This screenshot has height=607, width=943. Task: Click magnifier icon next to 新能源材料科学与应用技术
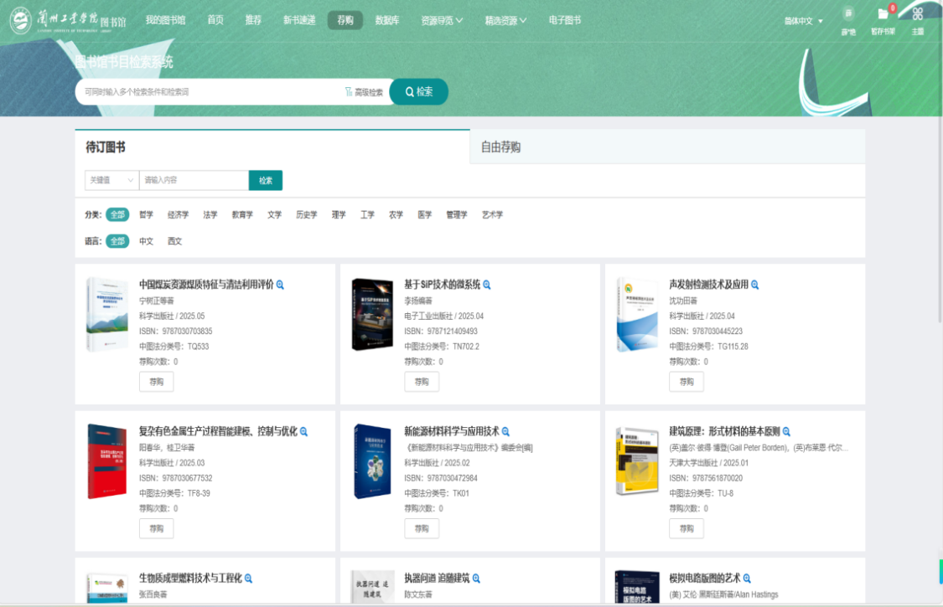[505, 432]
